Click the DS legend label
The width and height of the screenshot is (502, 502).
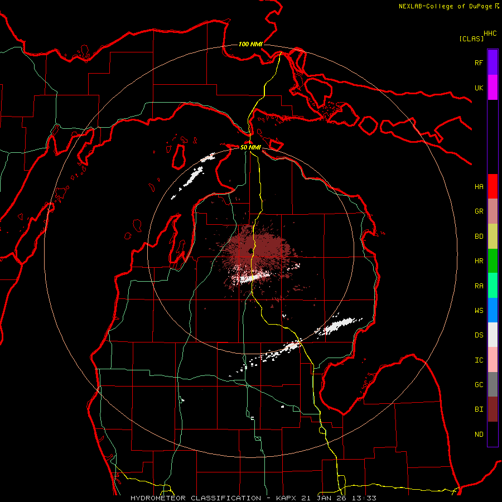[479, 335]
